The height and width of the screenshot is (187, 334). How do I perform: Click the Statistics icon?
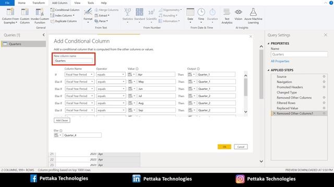click(x=127, y=12)
